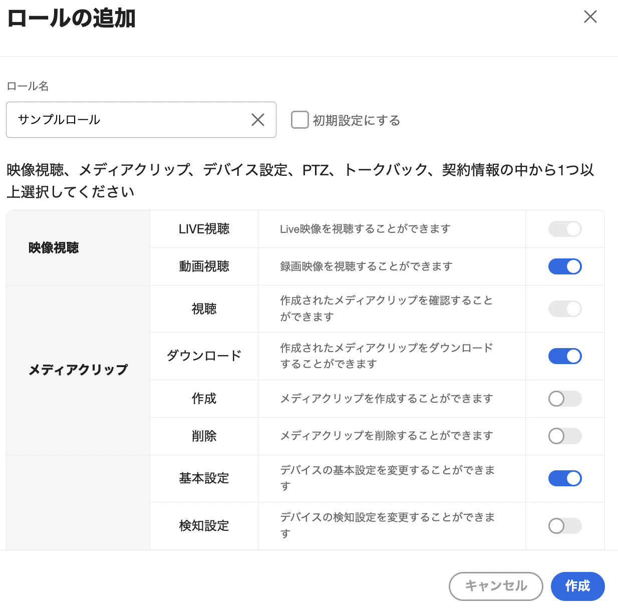Enable the LIVE視聴 toggle
This screenshot has width=618, height=610.
click(x=565, y=228)
